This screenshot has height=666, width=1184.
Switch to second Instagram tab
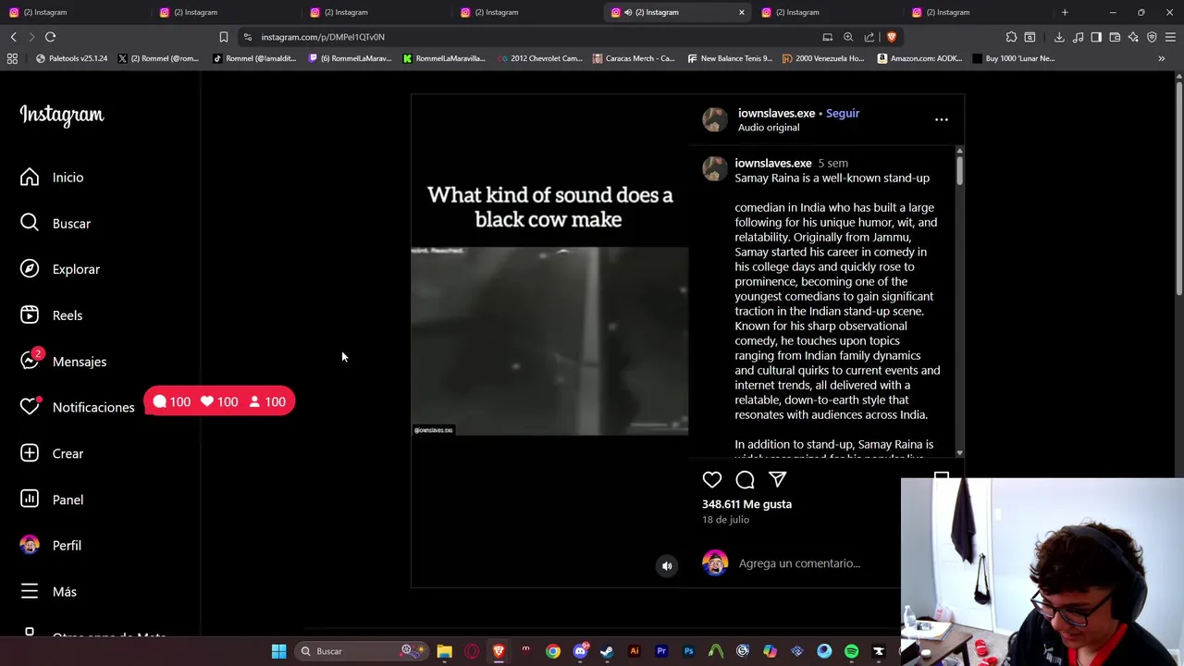point(225,12)
